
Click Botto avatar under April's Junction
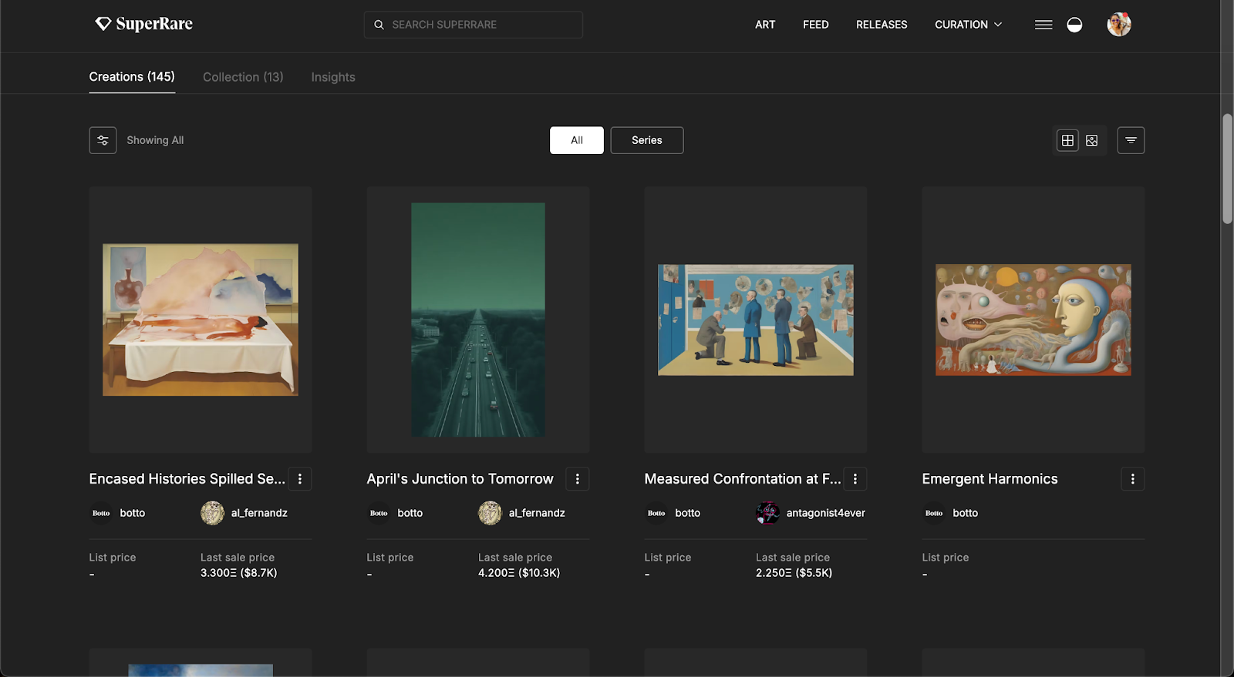click(x=379, y=513)
